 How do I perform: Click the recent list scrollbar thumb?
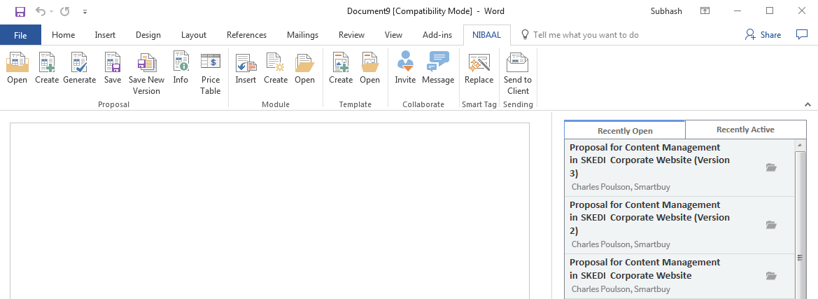click(800, 224)
